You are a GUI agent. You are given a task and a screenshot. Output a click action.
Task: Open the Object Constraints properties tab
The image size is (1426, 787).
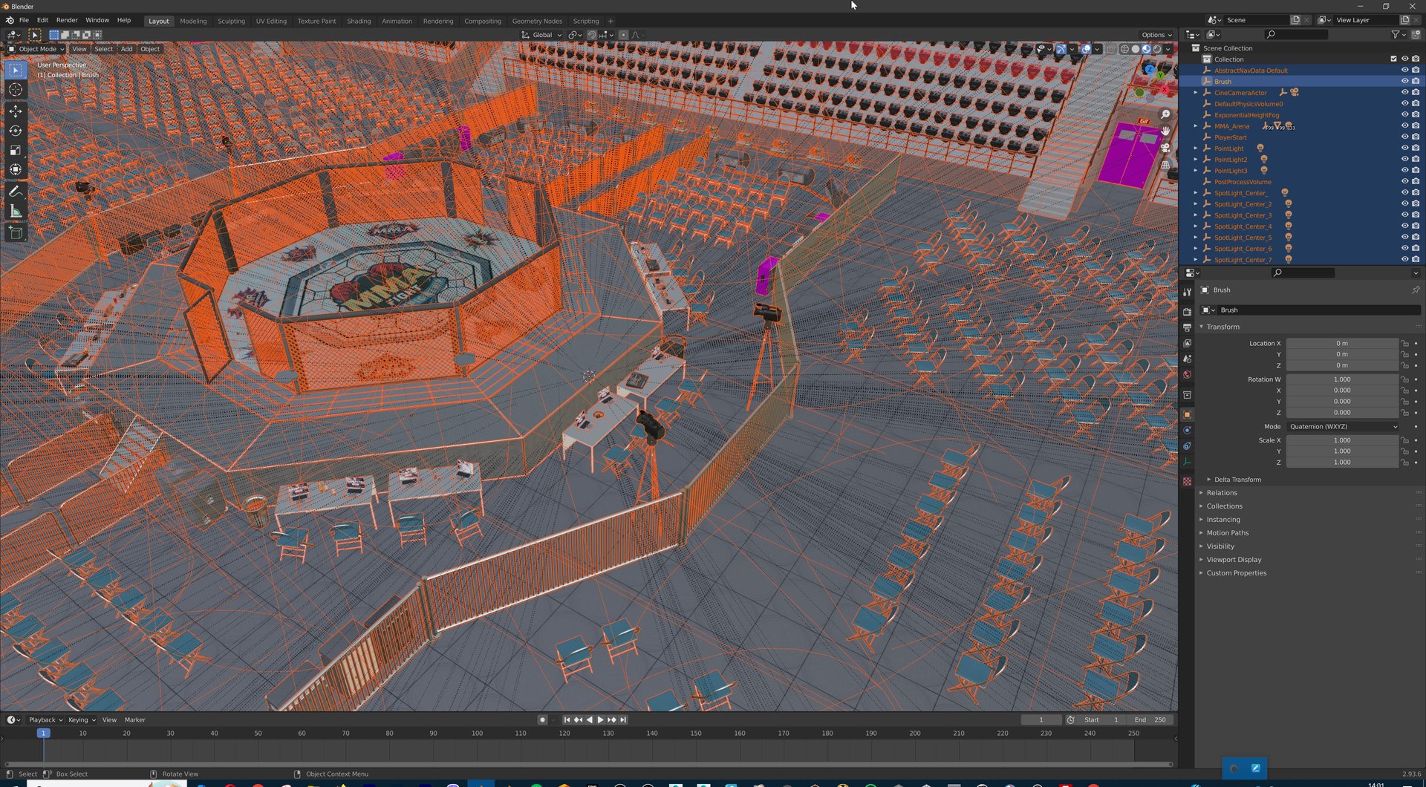pos(1187,446)
